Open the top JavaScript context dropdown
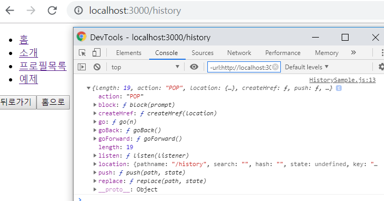 tap(145, 67)
